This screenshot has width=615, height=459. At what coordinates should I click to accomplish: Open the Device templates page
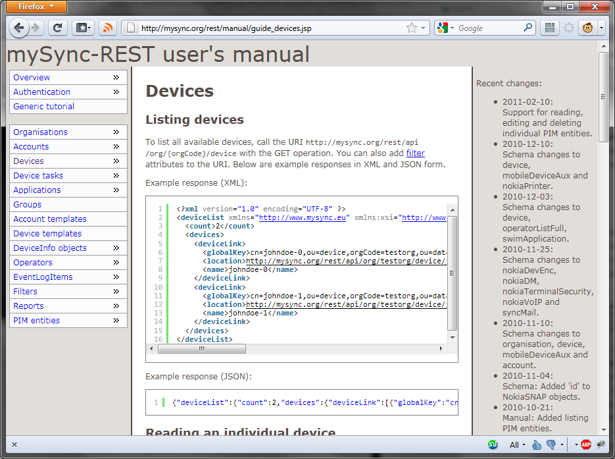pyautogui.click(x=68, y=234)
